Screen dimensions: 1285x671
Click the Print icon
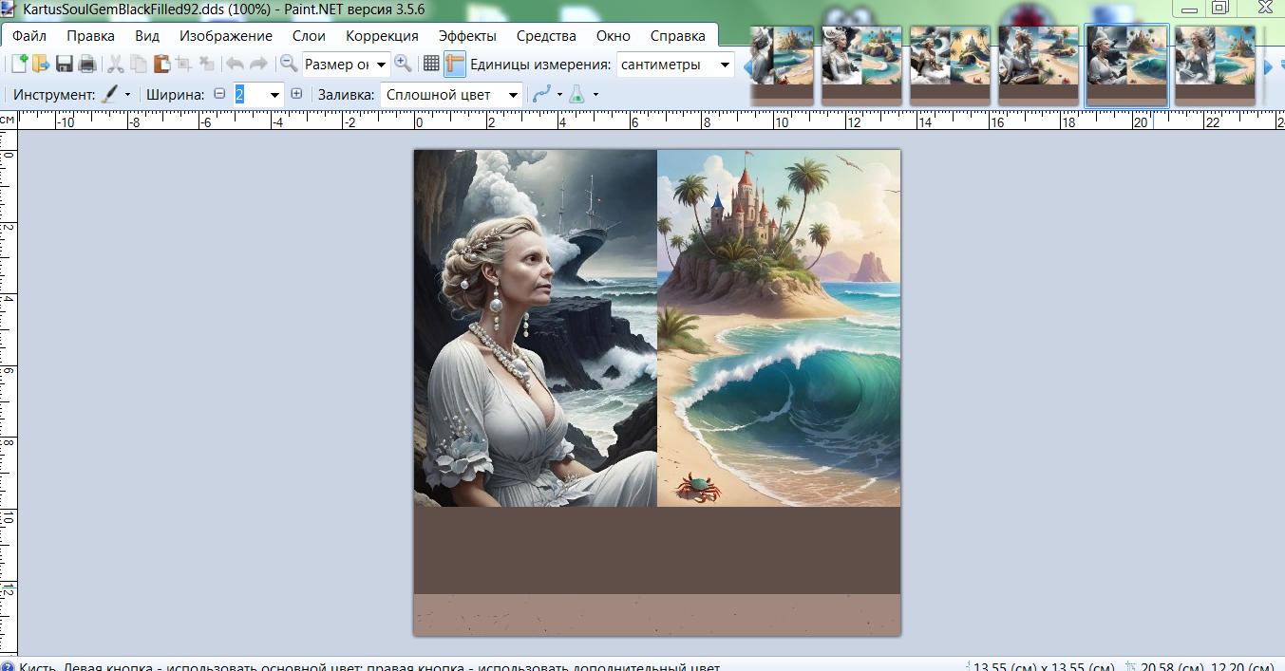(x=86, y=65)
